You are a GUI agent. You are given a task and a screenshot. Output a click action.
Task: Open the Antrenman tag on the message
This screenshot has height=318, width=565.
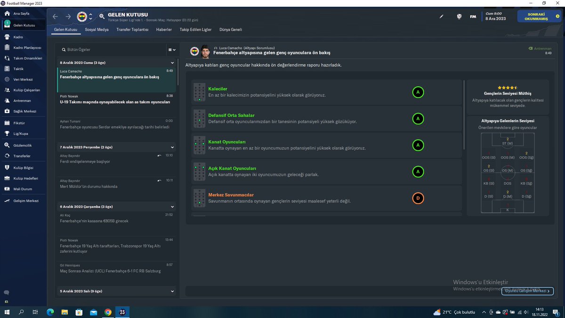[540, 49]
